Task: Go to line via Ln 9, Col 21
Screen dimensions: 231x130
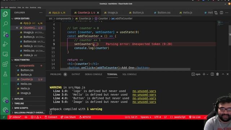Action: pyautogui.click(x=131, y=117)
